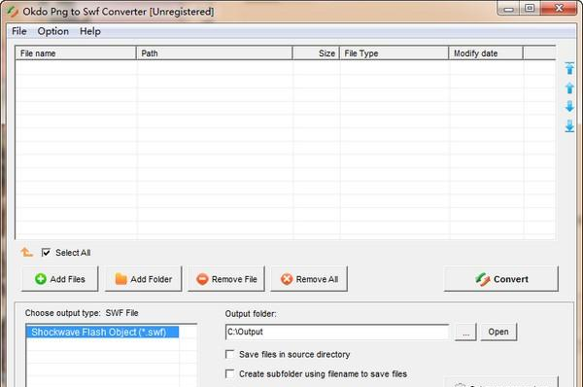Browse for output folder with the ... button
583x387 pixels.
coord(465,332)
